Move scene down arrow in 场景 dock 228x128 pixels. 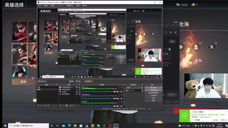pos(48,106)
